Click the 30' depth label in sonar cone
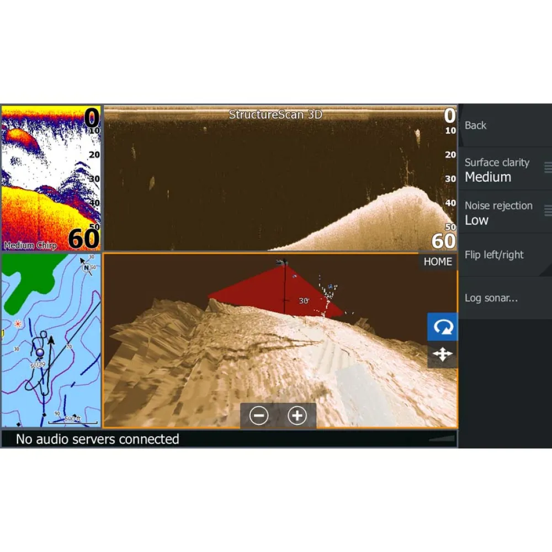Screen dimensions: 552x552 304,301
